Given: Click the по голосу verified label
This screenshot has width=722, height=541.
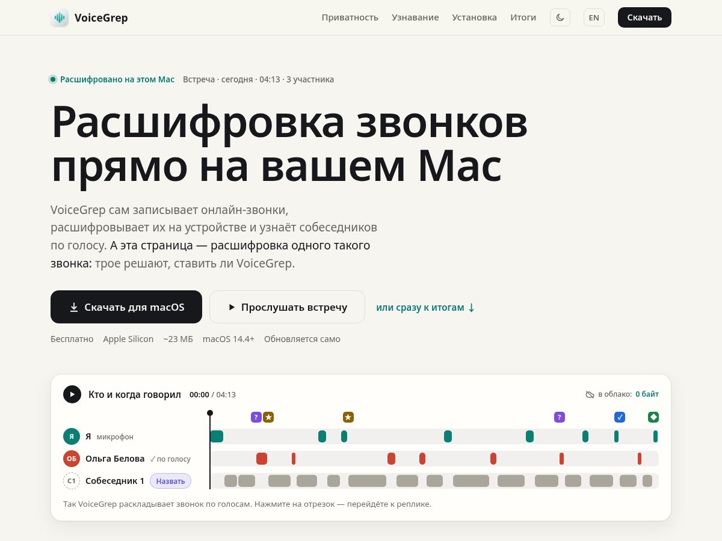Looking at the screenshot, I should coord(170,459).
